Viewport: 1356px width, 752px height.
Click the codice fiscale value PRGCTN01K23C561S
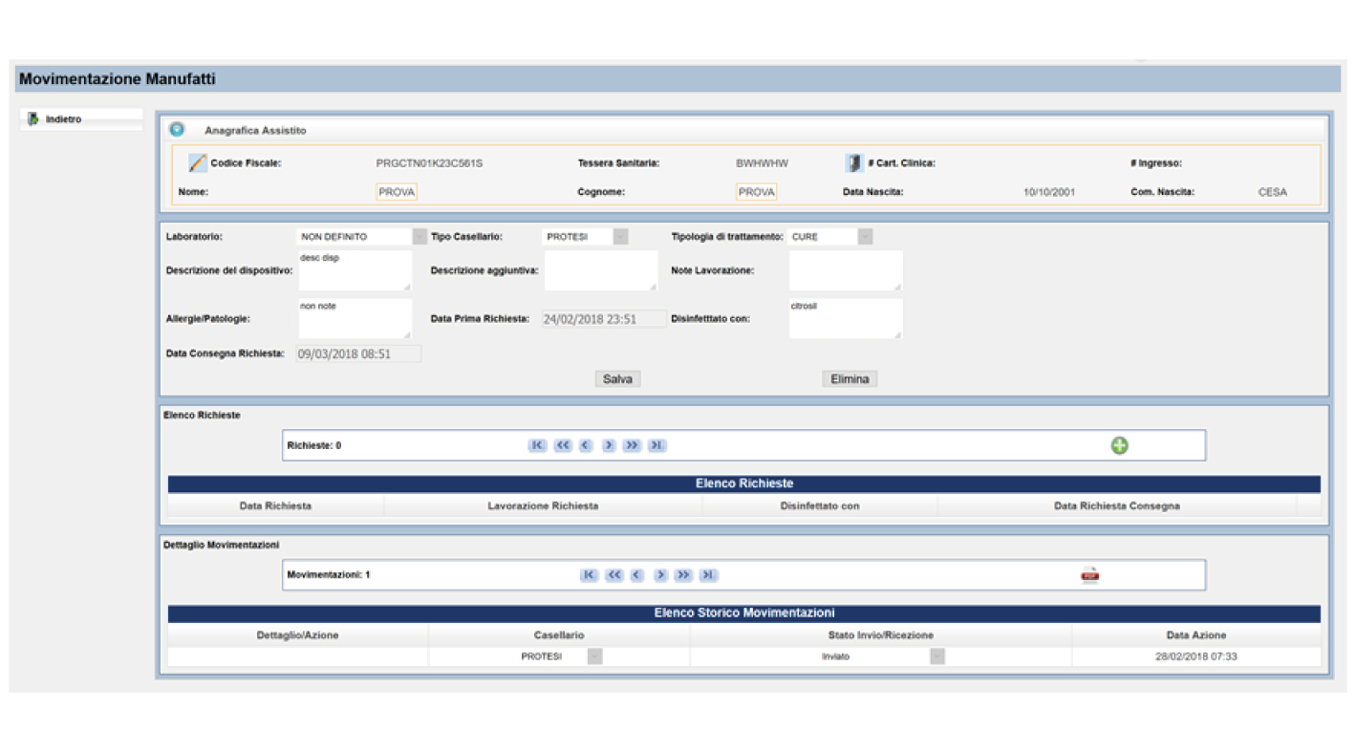429,163
